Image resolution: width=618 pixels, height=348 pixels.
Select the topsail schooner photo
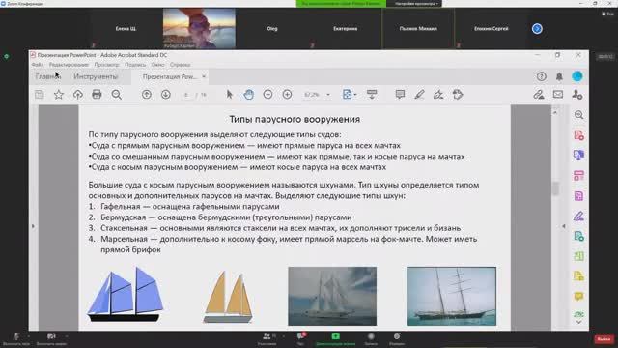point(452,296)
